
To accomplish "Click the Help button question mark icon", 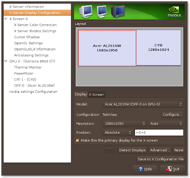I will pos(141,169).
